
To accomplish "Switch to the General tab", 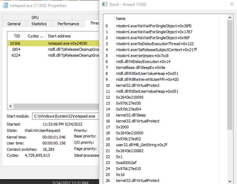I will [x=14, y=24].
